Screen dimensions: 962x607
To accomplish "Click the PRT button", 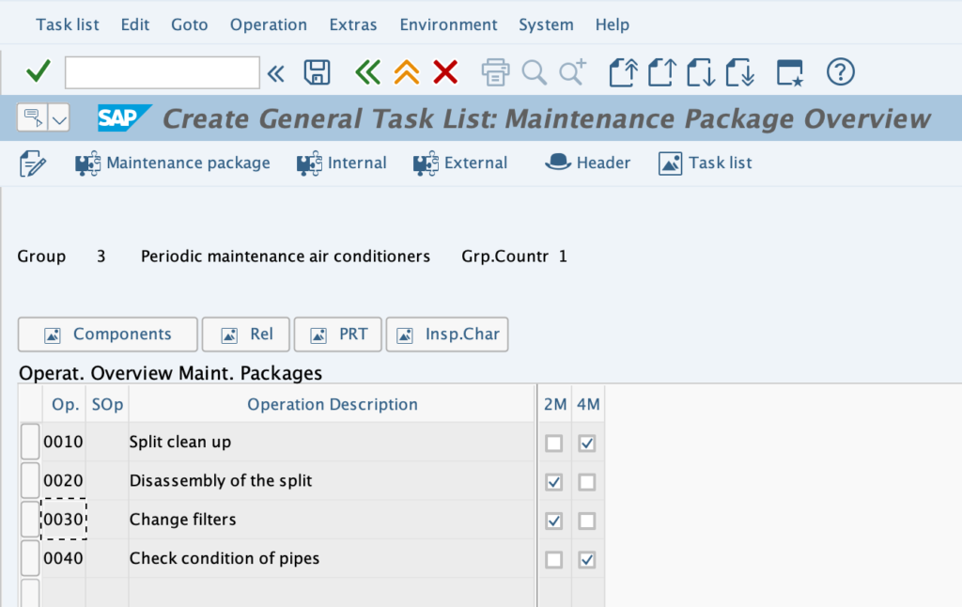I will tap(338, 335).
